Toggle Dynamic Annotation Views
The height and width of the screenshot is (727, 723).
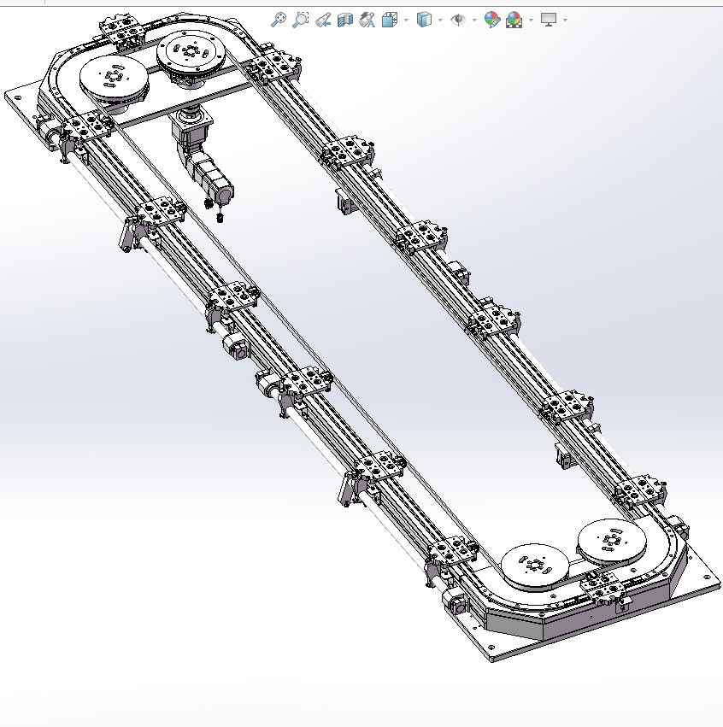[365, 19]
